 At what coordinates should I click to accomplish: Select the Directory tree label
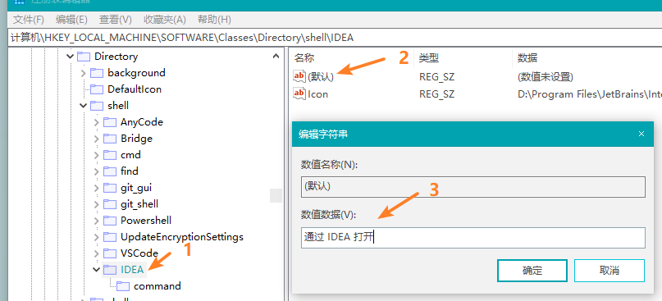(116, 56)
